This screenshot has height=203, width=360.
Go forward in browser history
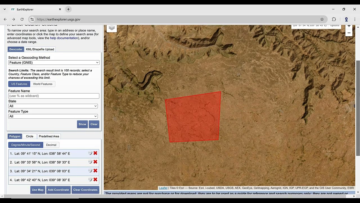tap(13, 19)
